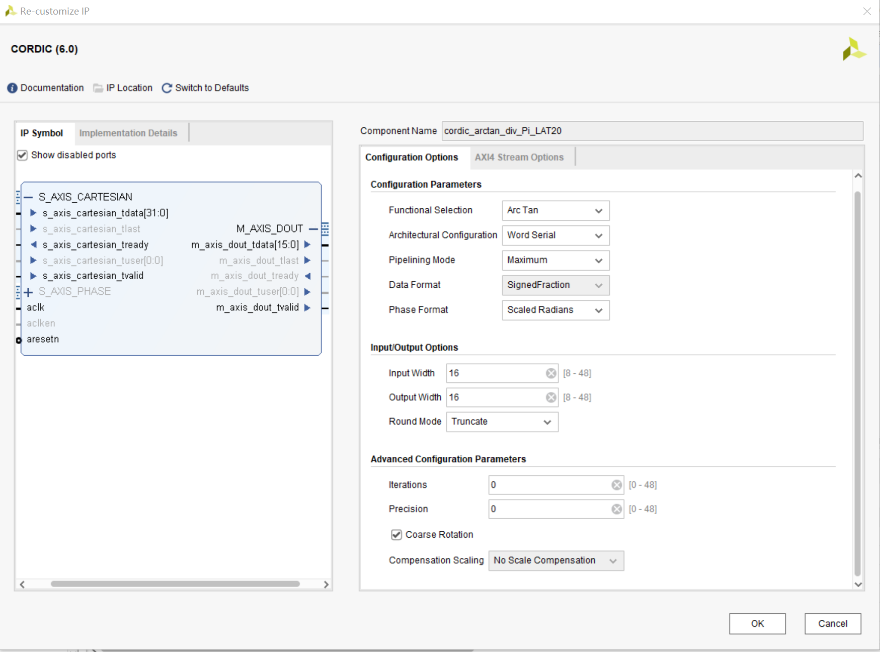The height and width of the screenshot is (652, 880).
Task: Dismiss the dialog with Cancel
Action: point(833,623)
